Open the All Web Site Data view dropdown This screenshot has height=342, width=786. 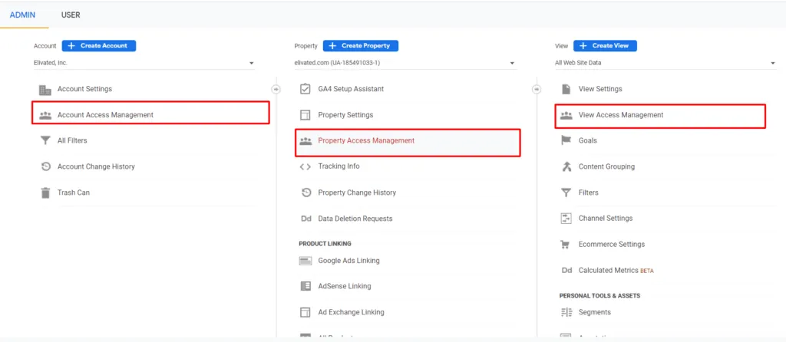(665, 63)
